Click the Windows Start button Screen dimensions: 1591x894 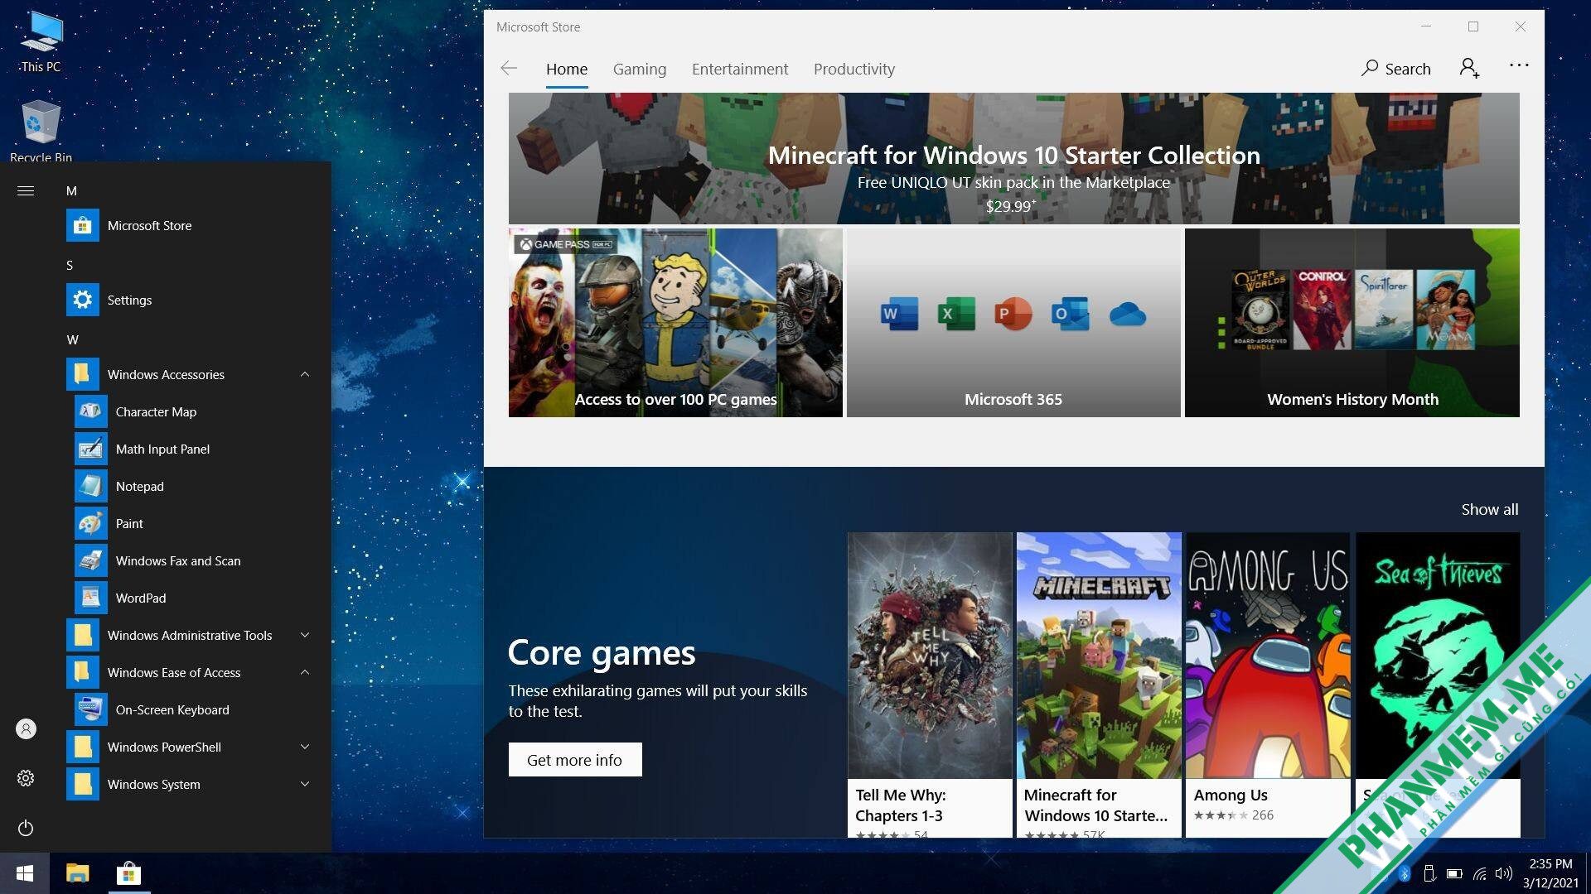click(x=25, y=873)
